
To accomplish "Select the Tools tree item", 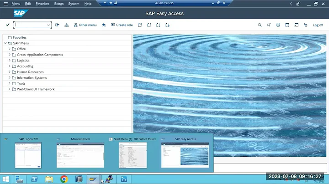I will tap(21, 83).
